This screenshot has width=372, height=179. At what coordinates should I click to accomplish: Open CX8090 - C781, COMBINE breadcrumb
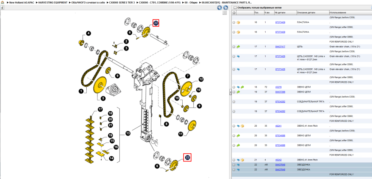click(x=159, y=2)
